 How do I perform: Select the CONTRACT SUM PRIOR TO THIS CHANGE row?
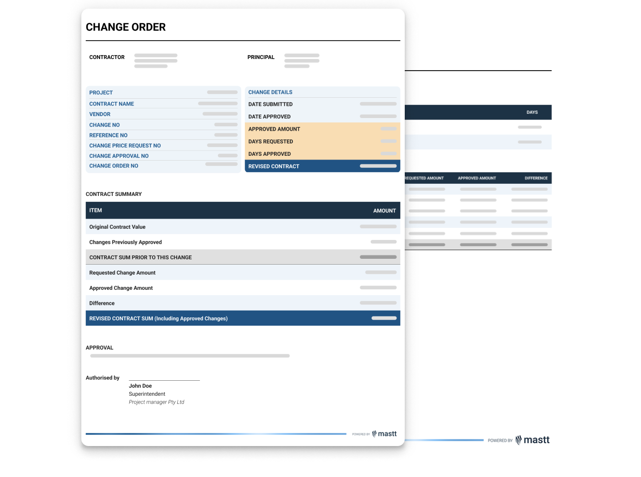[140, 257]
